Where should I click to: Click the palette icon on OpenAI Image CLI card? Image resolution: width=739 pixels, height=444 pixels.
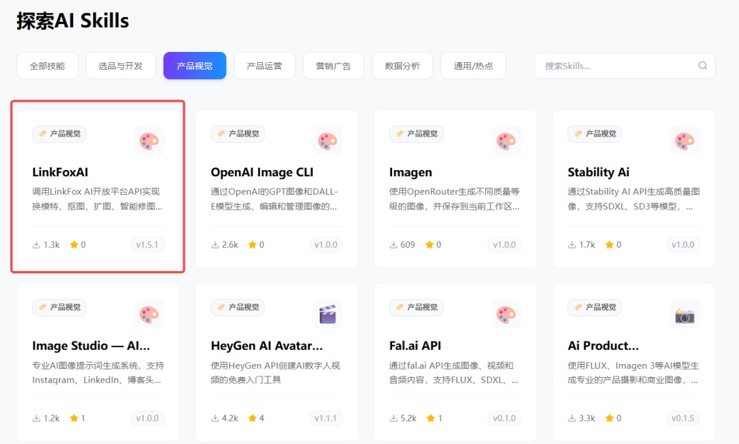[328, 141]
